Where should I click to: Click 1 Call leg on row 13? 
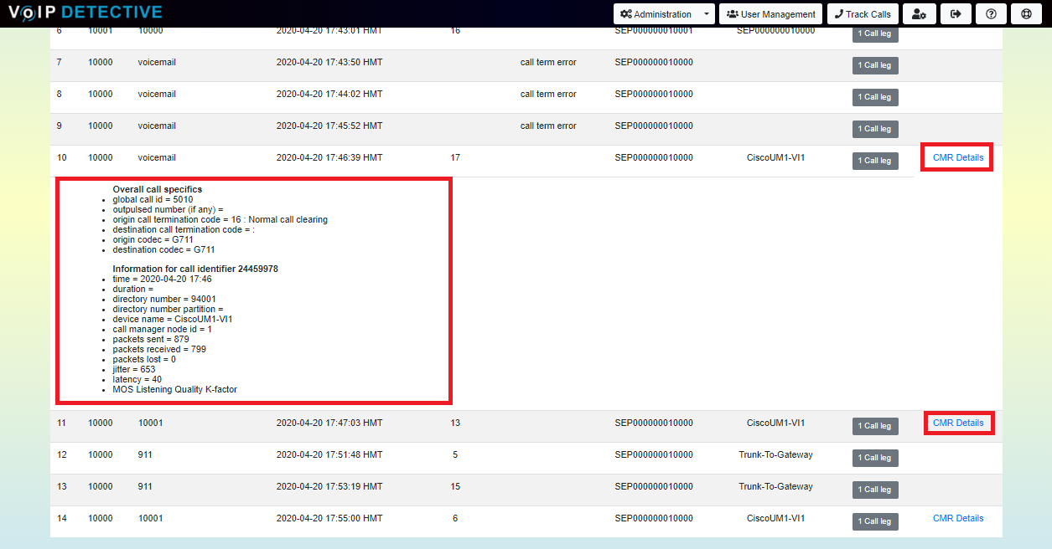875,490
